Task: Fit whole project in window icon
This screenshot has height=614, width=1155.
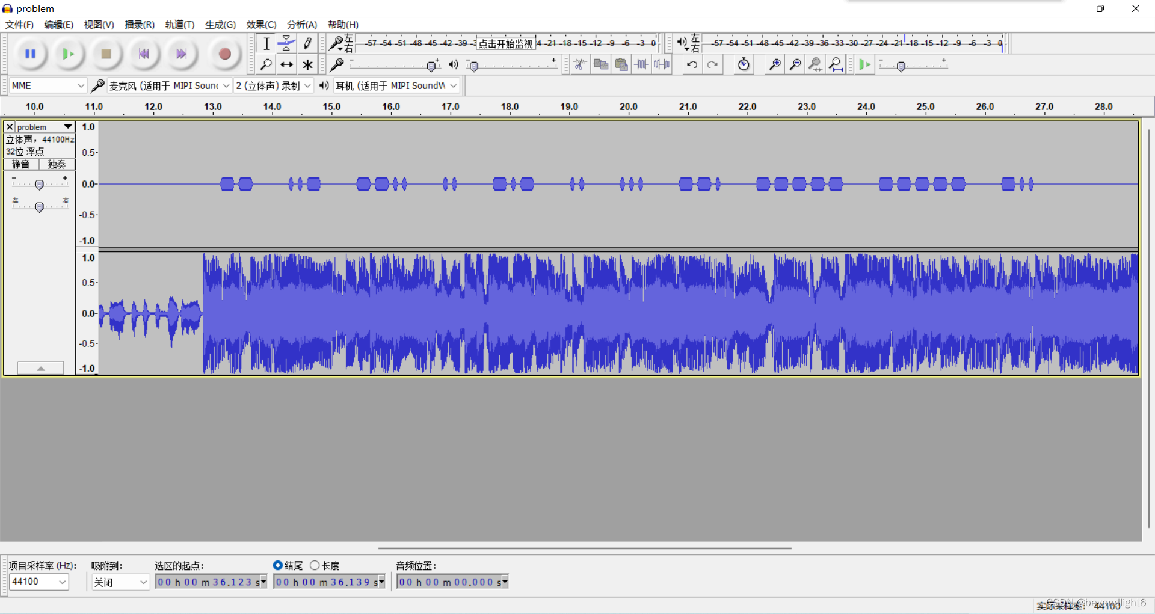Action: 836,64
